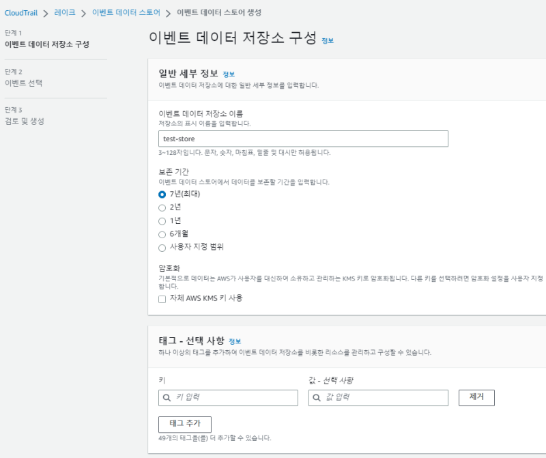This screenshot has height=458, width=546.
Task: Choose the 1년 retention period
Action: pos(162,220)
